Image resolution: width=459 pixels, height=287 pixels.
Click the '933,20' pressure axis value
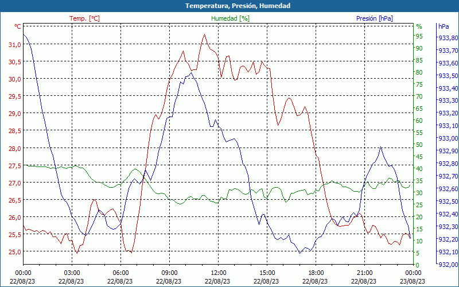[x=448, y=113]
